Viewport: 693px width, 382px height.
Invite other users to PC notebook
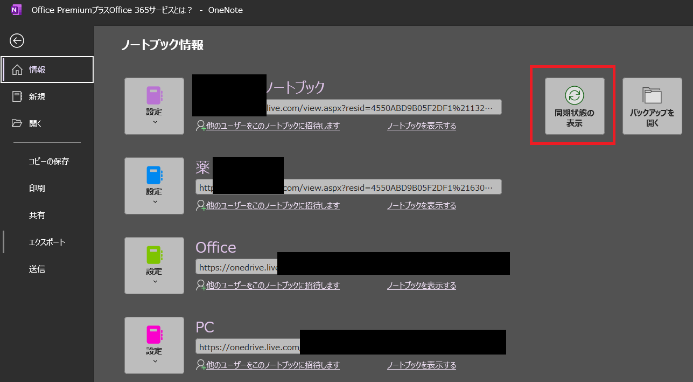268,365
